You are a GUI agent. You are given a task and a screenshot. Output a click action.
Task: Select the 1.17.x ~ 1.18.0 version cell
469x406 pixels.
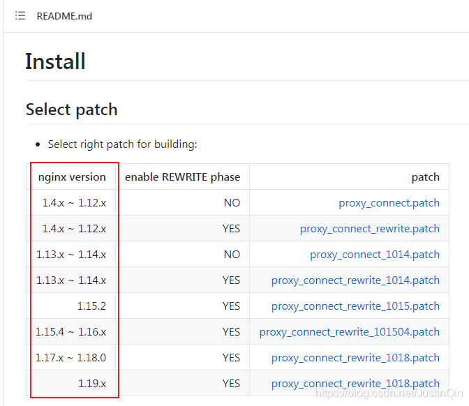[71, 358]
